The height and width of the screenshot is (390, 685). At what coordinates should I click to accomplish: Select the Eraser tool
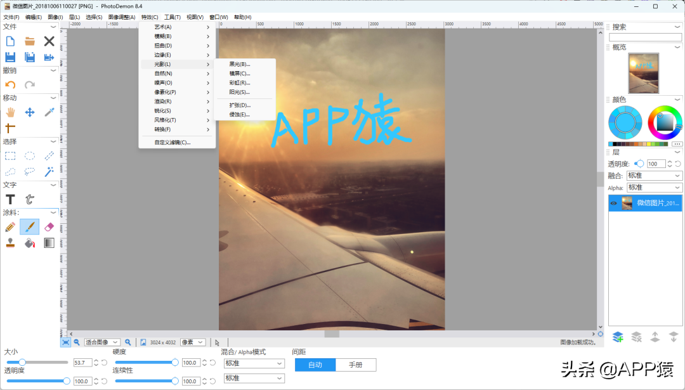[49, 226]
